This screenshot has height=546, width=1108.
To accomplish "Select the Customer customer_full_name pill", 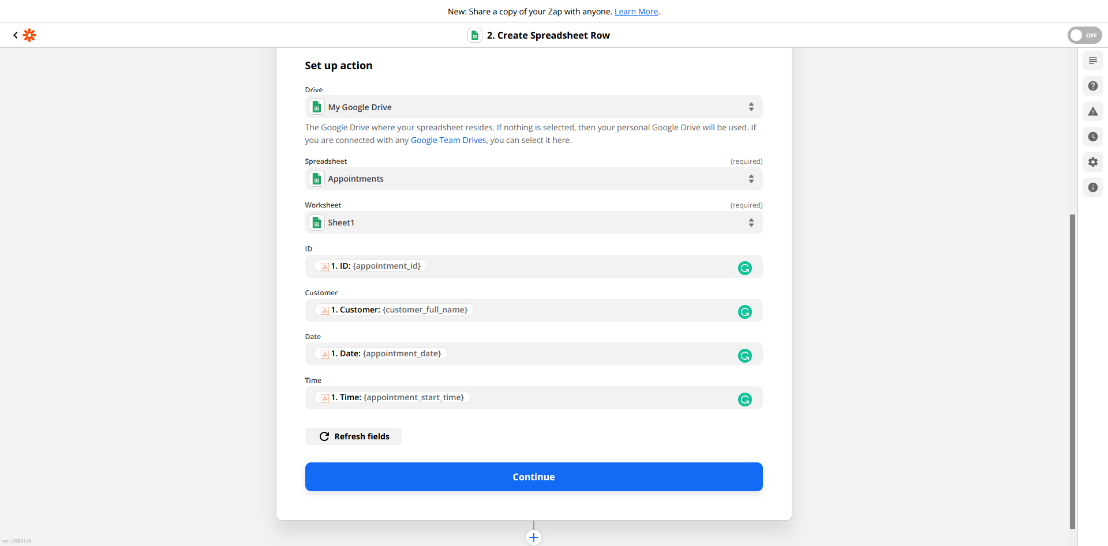I will pyautogui.click(x=394, y=310).
